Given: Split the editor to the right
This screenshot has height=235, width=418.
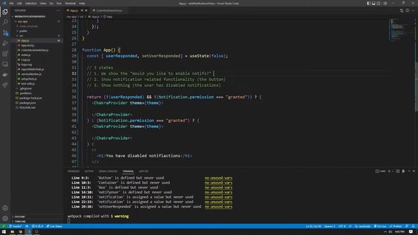Looking at the screenshot, I should point(408,10).
